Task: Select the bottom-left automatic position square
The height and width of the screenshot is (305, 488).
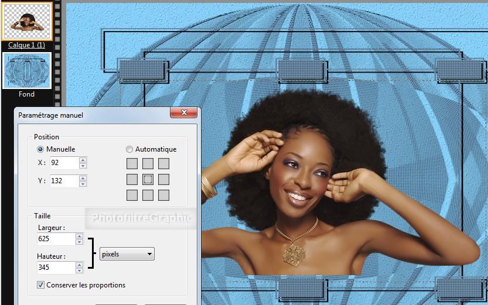Action: 132,196
